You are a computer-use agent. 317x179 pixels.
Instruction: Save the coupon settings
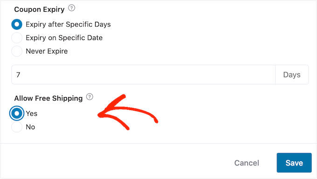click(x=294, y=163)
